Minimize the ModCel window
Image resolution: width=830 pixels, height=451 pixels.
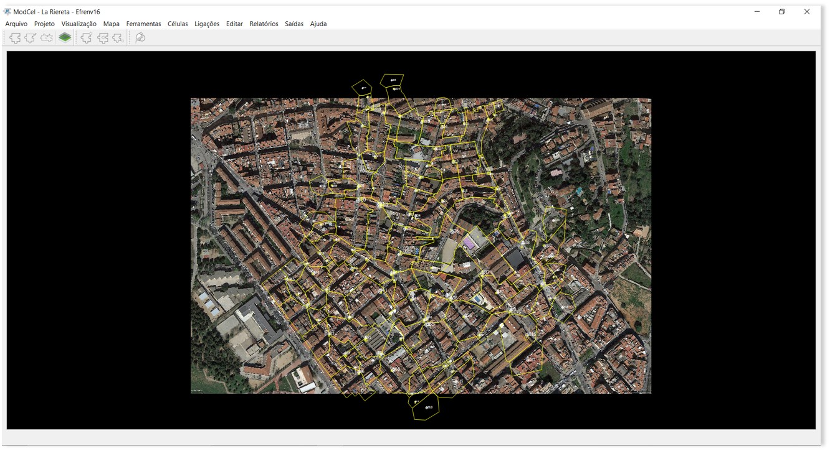757,11
